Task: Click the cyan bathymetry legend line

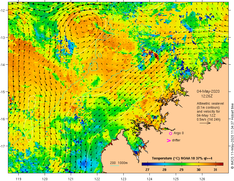Action: (x=115, y=166)
